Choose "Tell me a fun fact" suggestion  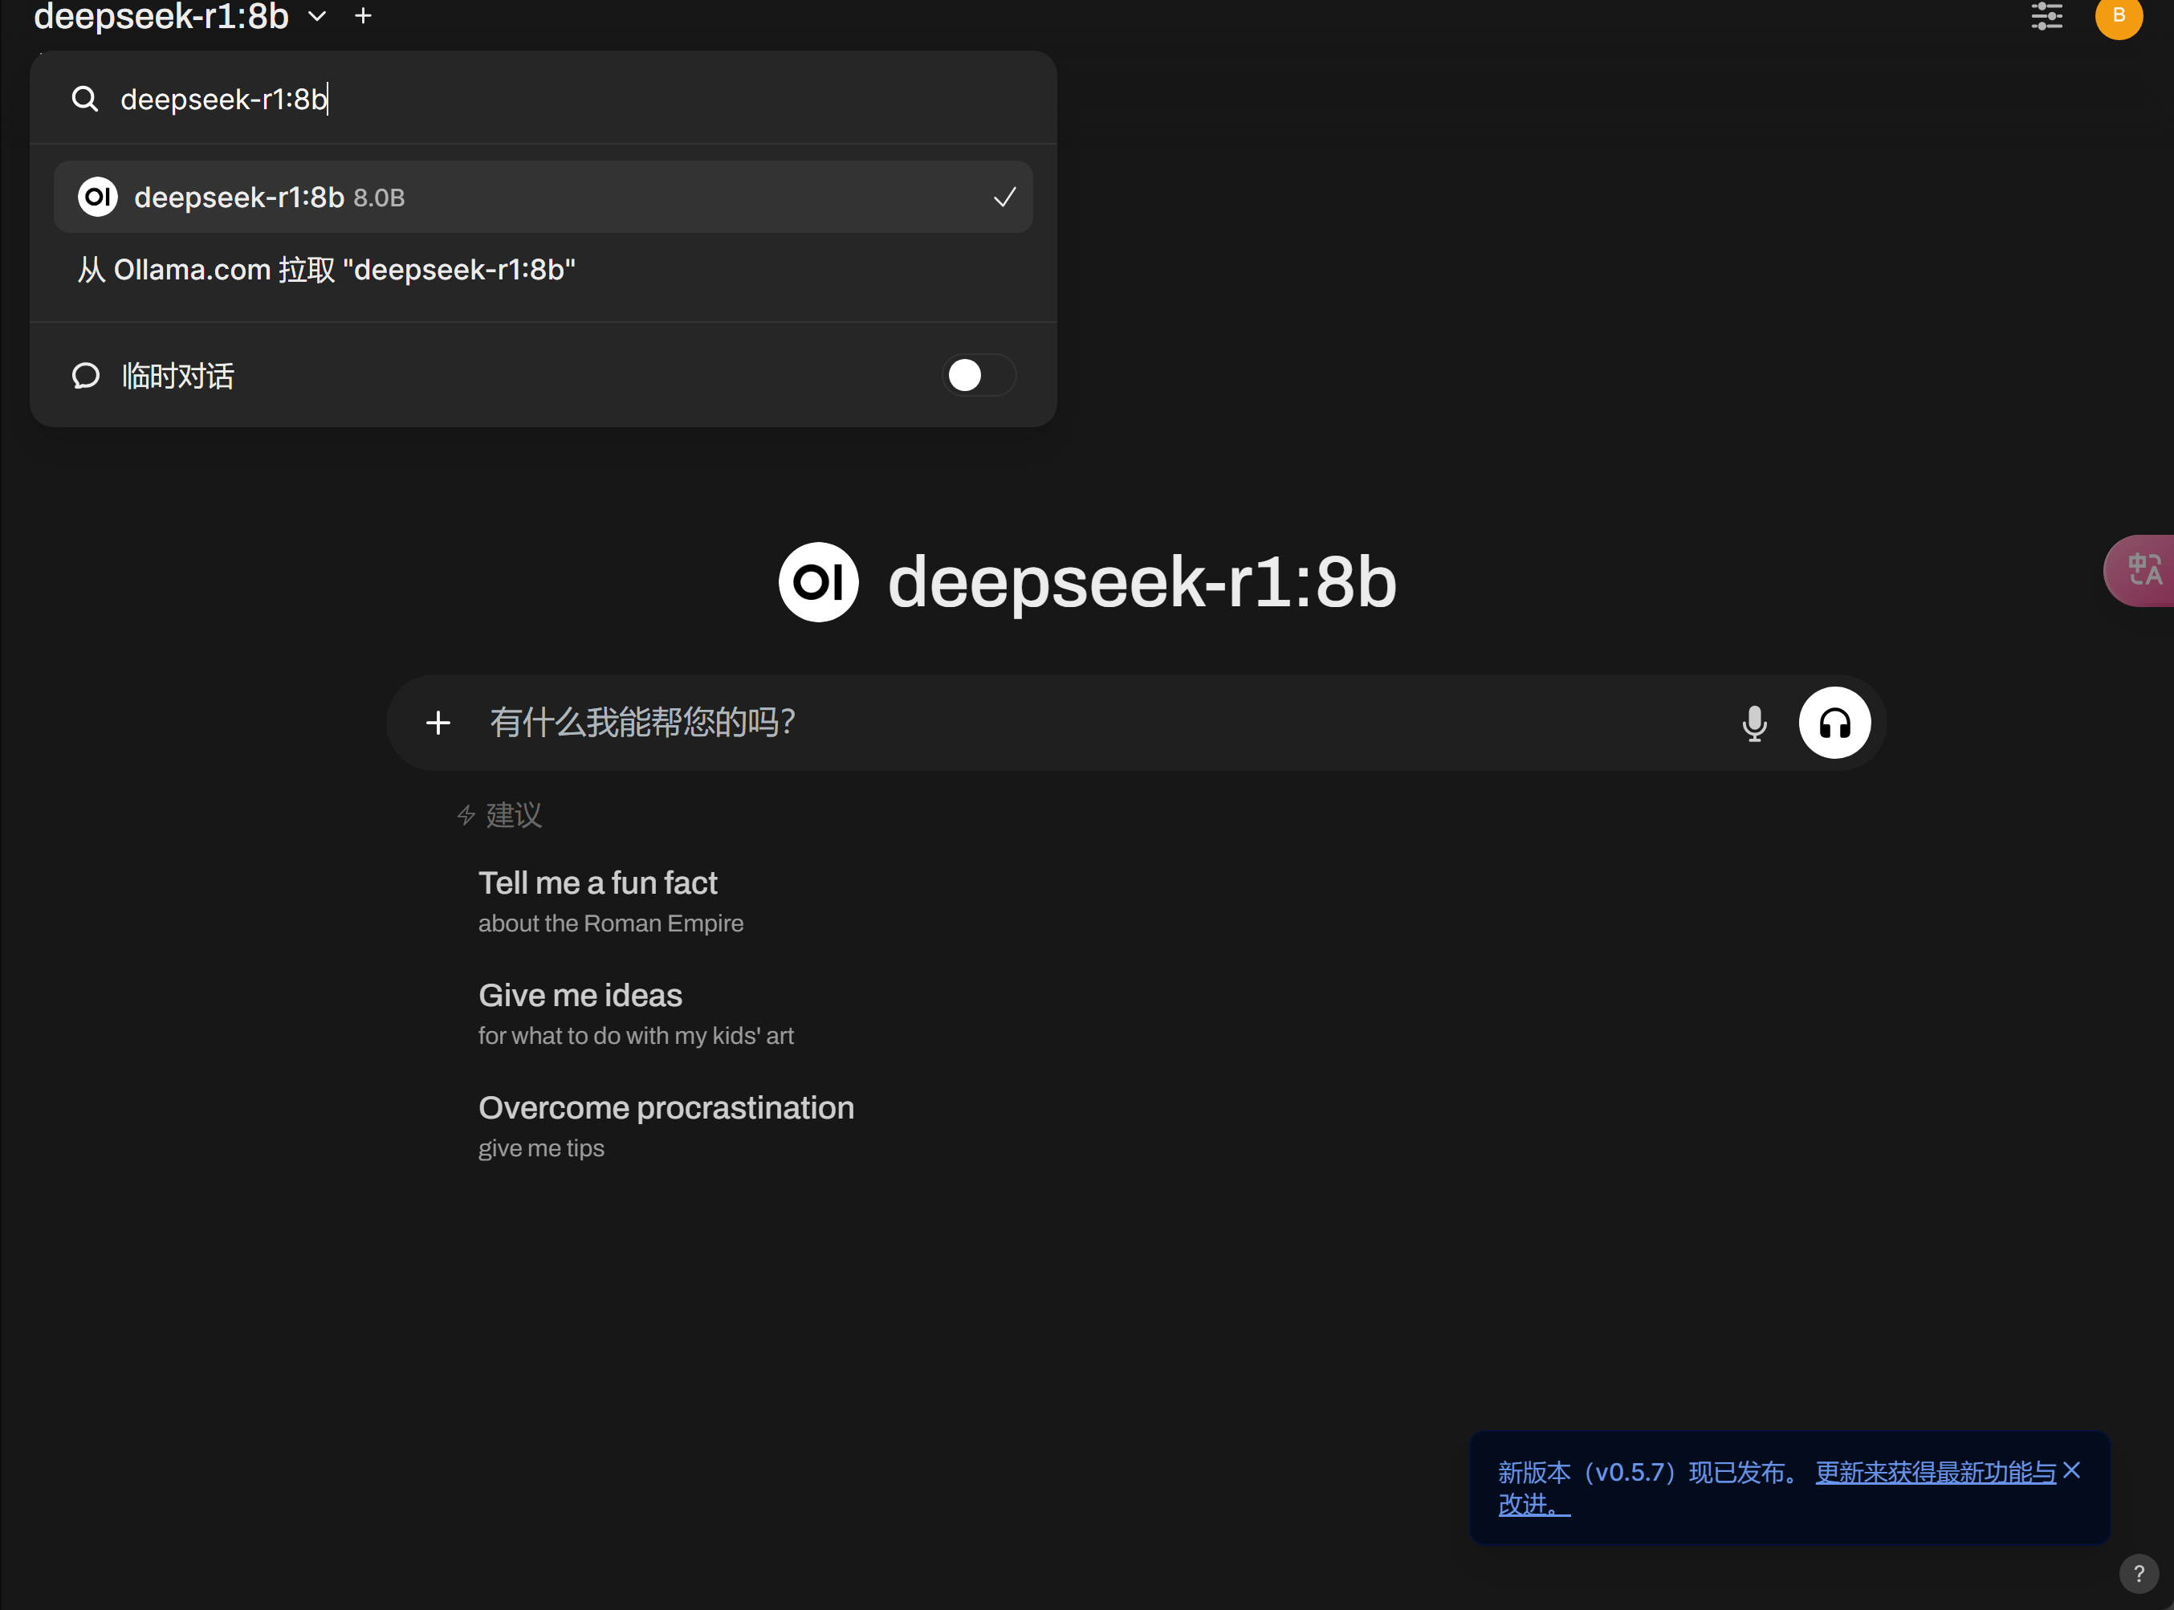coord(610,902)
